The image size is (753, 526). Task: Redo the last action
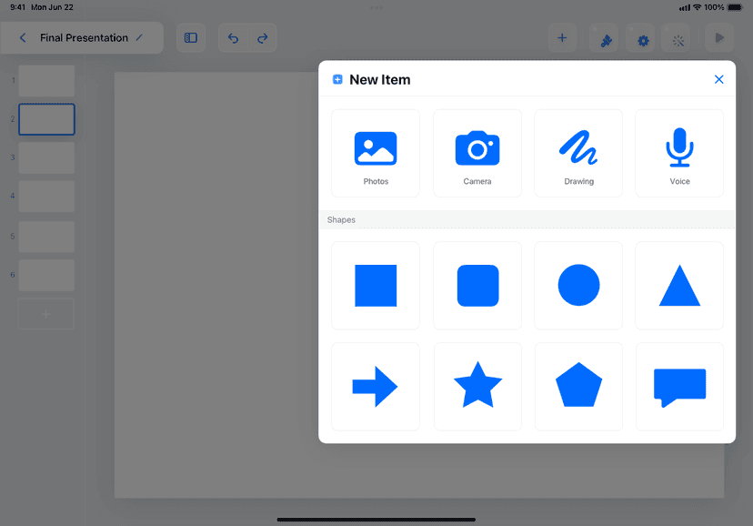click(x=263, y=38)
